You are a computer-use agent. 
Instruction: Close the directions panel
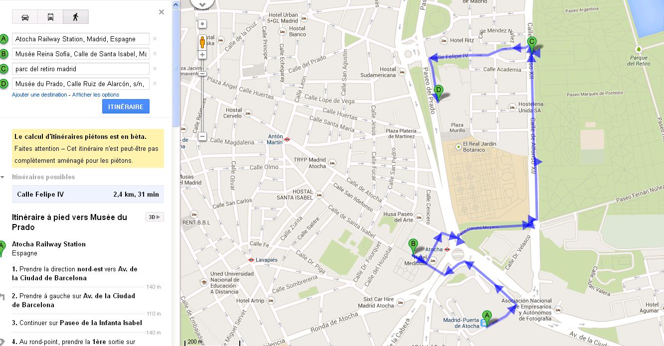click(x=161, y=12)
